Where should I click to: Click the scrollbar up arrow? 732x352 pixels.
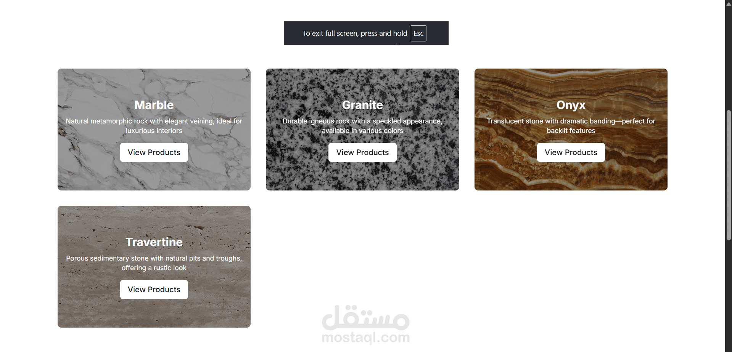[x=729, y=4]
